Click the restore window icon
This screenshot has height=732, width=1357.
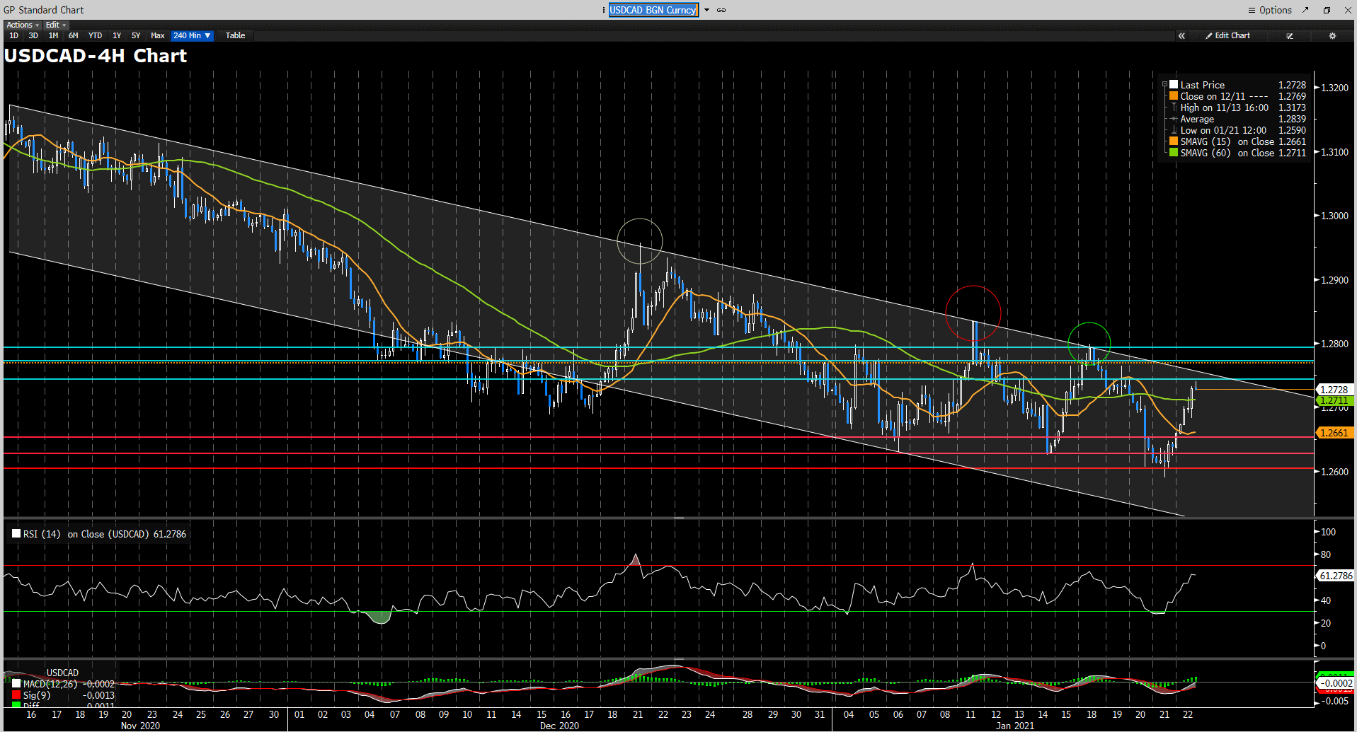point(1327,10)
